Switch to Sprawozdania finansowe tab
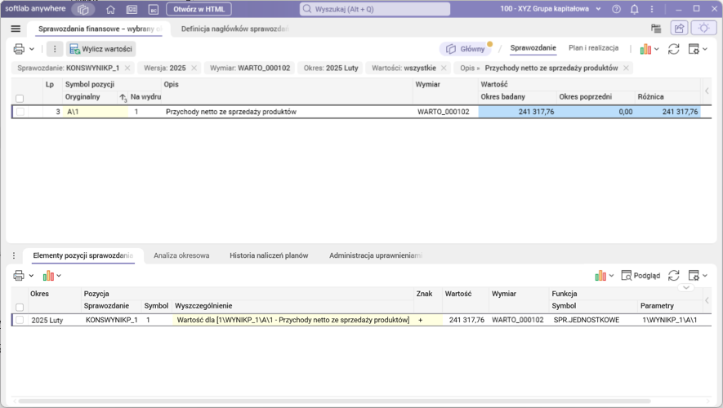The image size is (723, 408). pyautogui.click(x=100, y=29)
